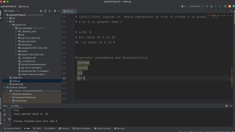This screenshot has width=235, height=132.
Task: Run the current file with green play icon
Action: coord(207,7)
